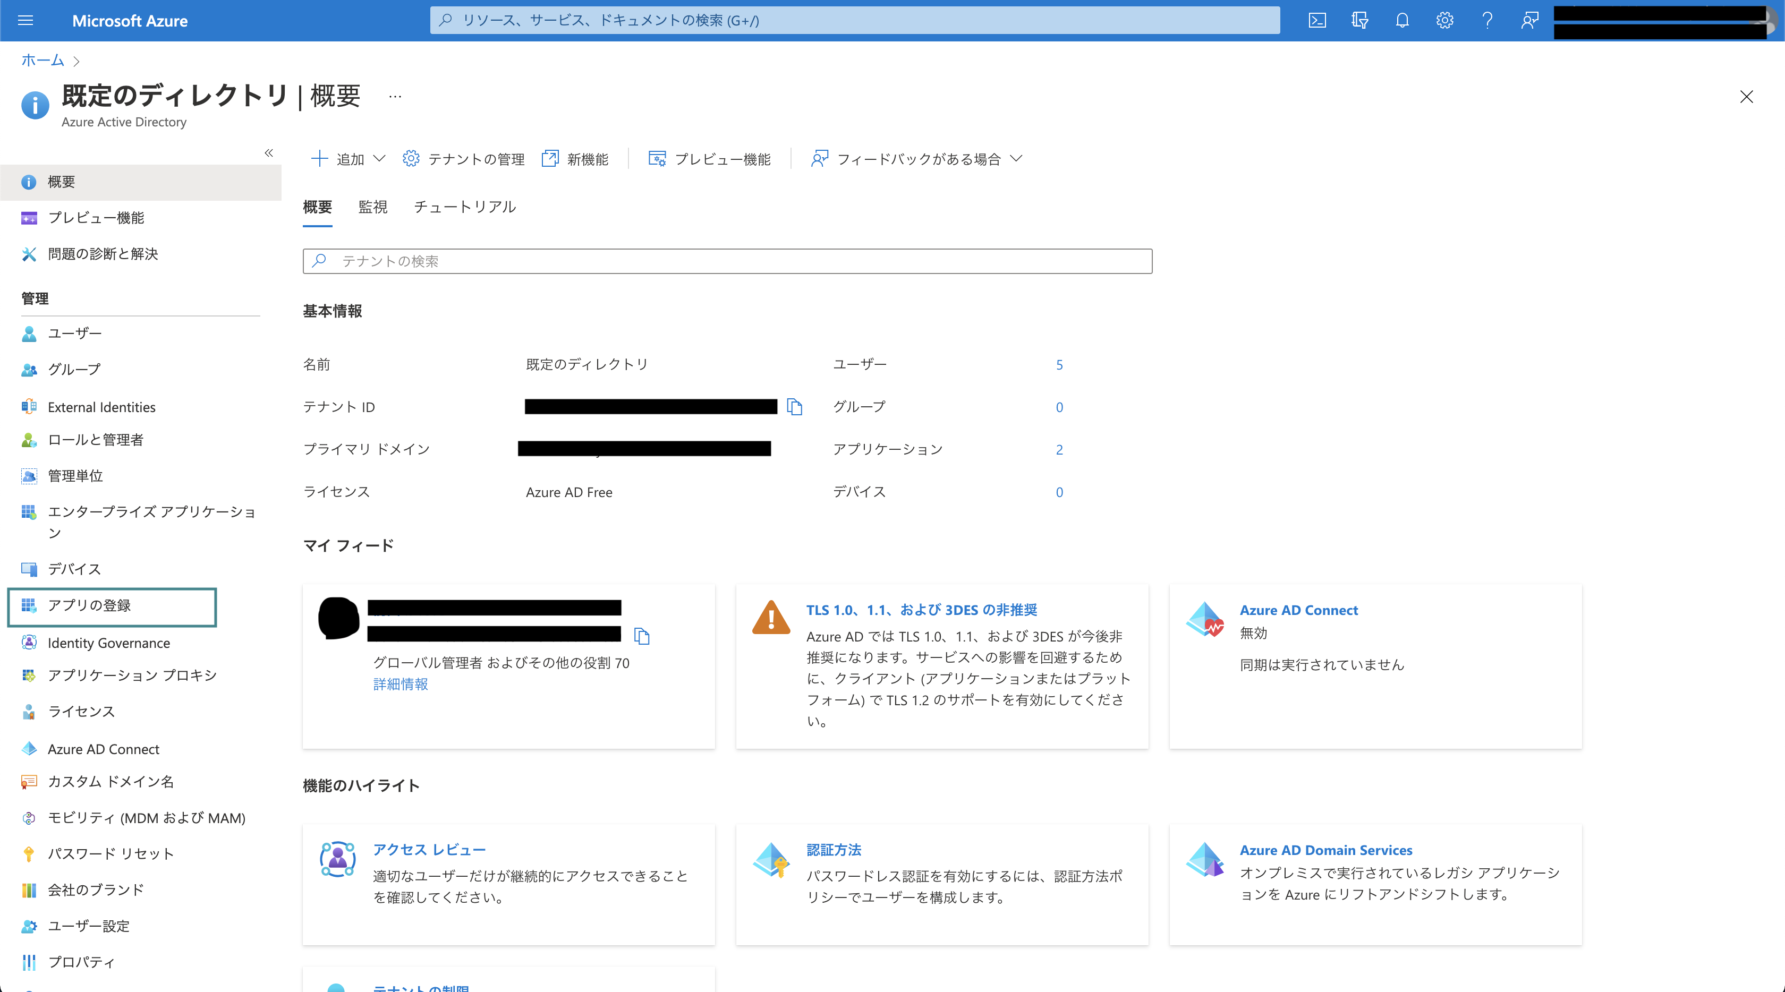Click the デバイス sidebar icon
The image size is (1785, 992).
(28, 569)
